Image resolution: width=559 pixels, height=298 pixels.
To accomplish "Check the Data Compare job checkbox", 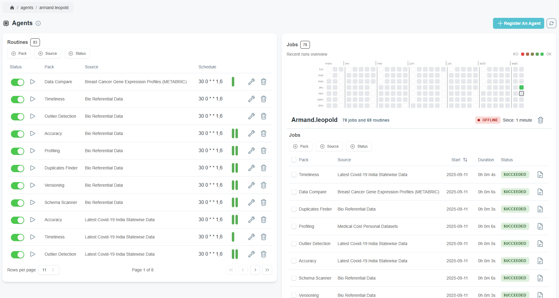I will pyautogui.click(x=294, y=192).
